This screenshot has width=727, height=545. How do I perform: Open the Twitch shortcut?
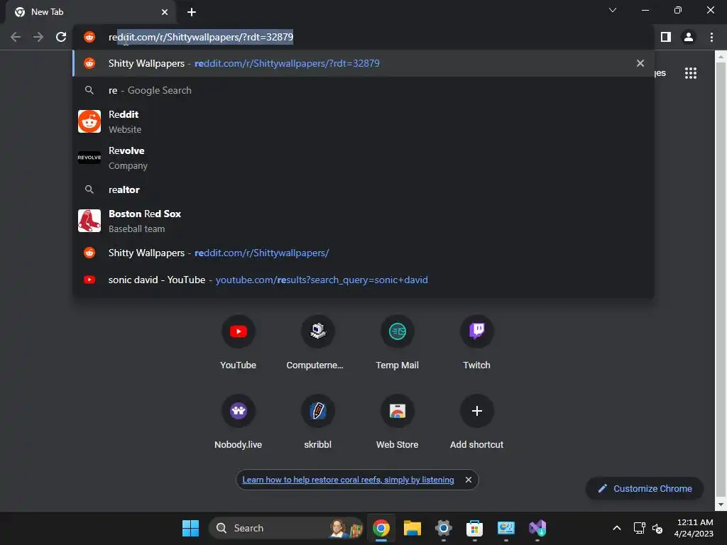pos(476,342)
